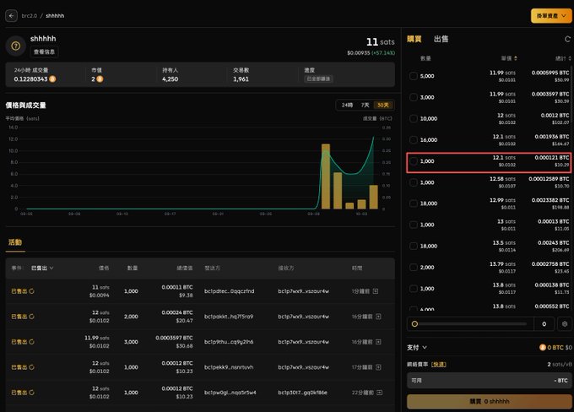Click the BTC icon beside 0 BTC payment
Screen dimensions: 574x412
[543, 347]
